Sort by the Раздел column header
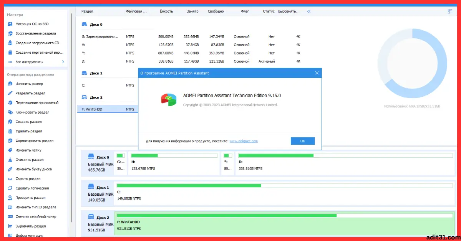This screenshot has height=241, width=461. click(88, 12)
